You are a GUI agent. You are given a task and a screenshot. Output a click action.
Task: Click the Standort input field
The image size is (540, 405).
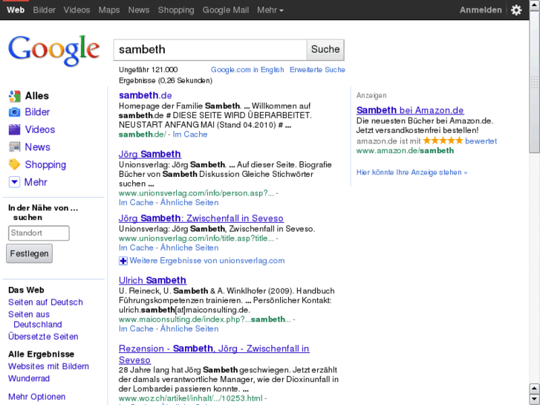coord(39,233)
